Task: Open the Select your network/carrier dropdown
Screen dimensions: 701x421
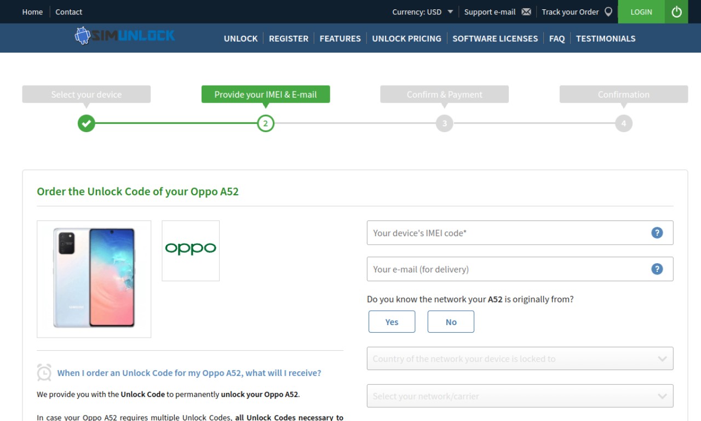Action: click(520, 396)
